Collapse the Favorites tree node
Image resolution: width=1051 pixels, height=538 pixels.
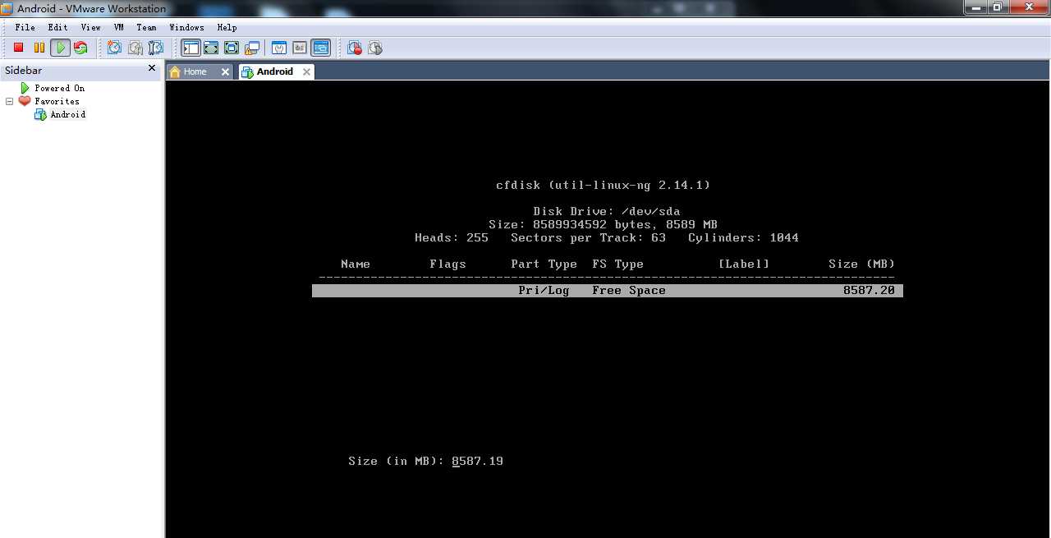(x=9, y=101)
